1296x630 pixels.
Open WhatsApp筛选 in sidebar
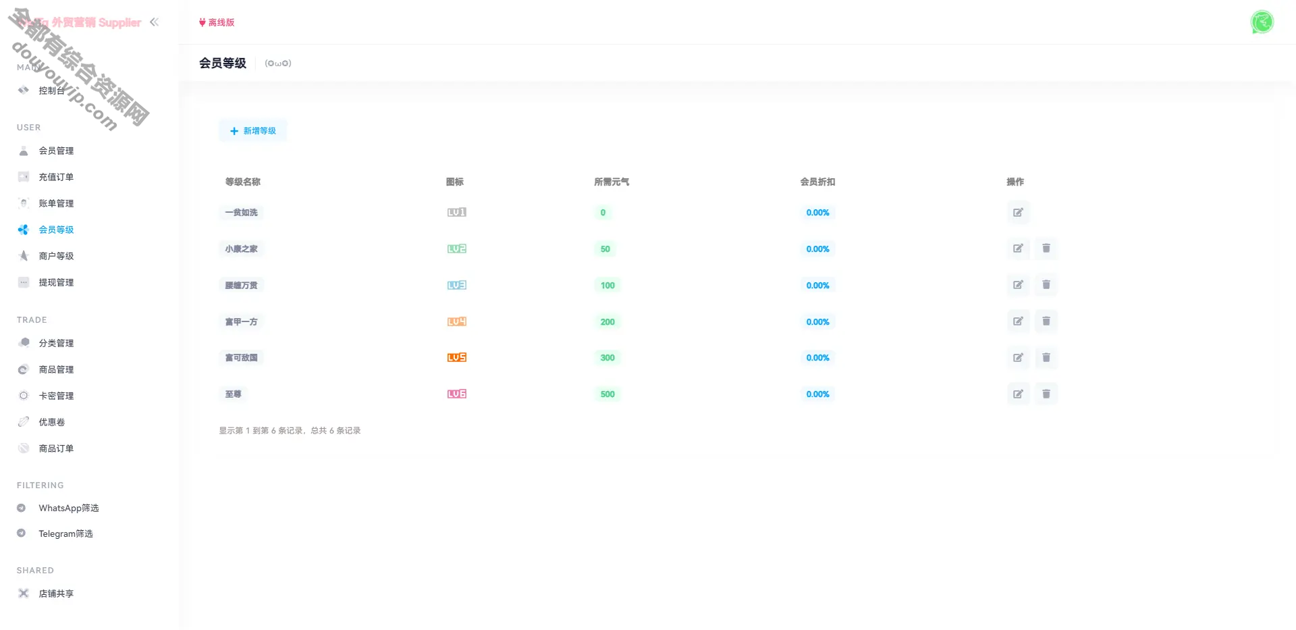[68, 508]
